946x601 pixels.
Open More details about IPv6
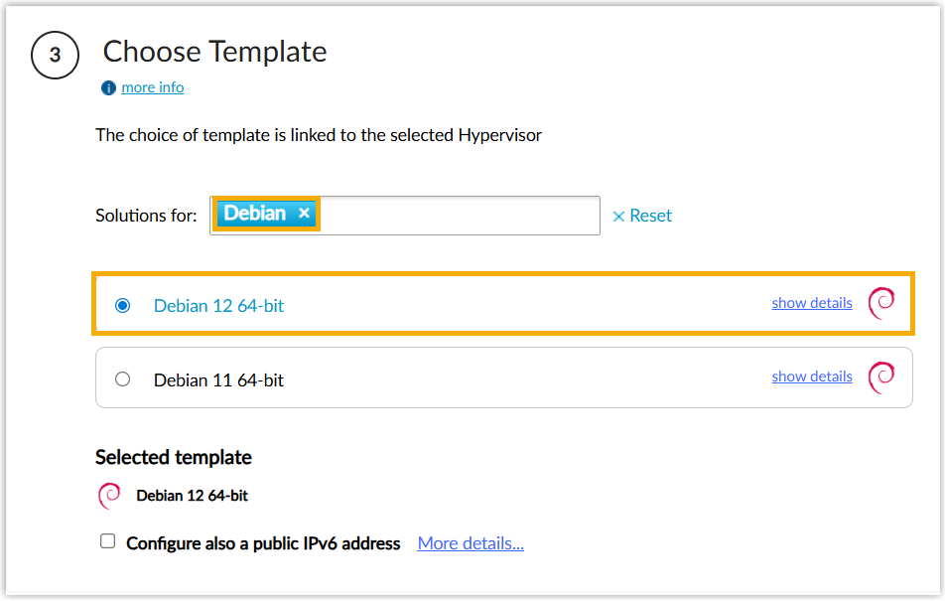[471, 543]
